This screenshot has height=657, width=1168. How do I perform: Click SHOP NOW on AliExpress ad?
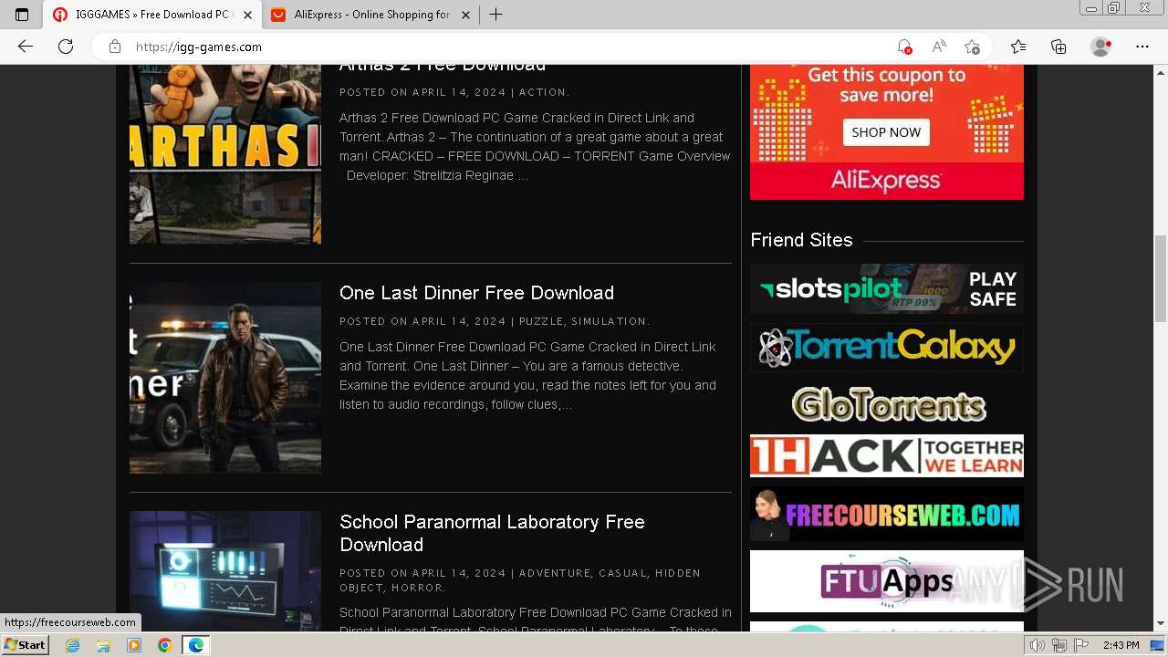886,132
